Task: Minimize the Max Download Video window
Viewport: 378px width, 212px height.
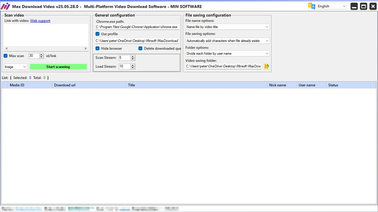Action: click(x=354, y=6)
